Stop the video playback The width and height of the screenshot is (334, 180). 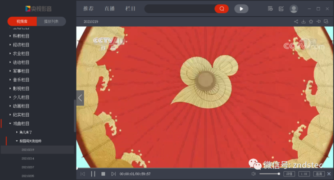pyautogui.click(x=103, y=174)
